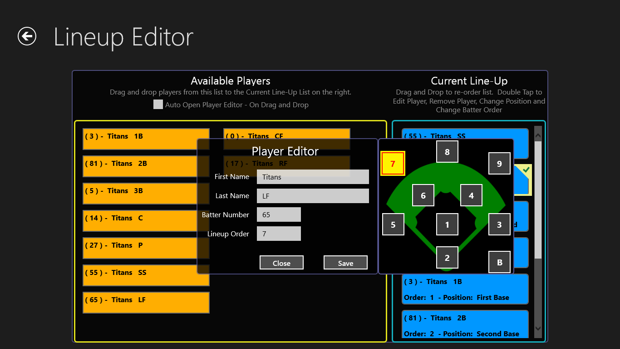Select center field position 8
The width and height of the screenshot is (620, 349).
(x=447, y=152)
